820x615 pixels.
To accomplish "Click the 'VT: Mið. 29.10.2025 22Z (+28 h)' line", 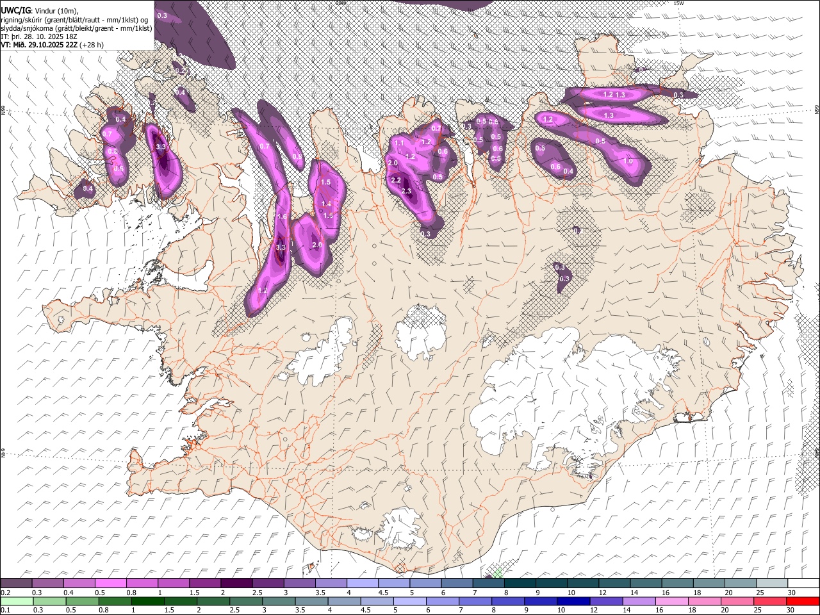I will pyautogui.click(x=52, y=45).
